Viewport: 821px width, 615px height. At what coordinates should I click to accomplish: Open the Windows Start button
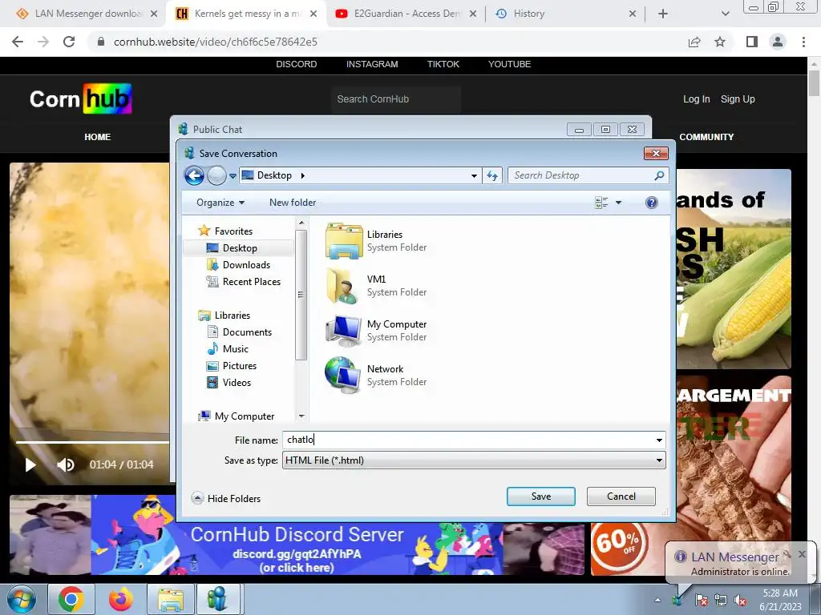pyautogui.click(x=22, y=599)
